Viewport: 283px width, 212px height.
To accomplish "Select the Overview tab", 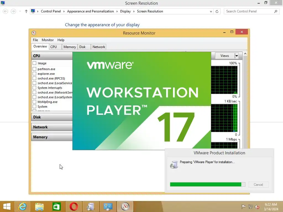I will point(40,46).
